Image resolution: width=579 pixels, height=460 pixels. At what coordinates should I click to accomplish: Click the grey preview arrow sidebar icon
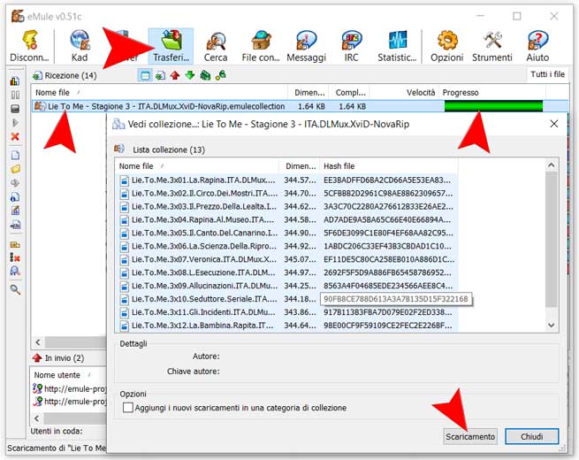15,183
